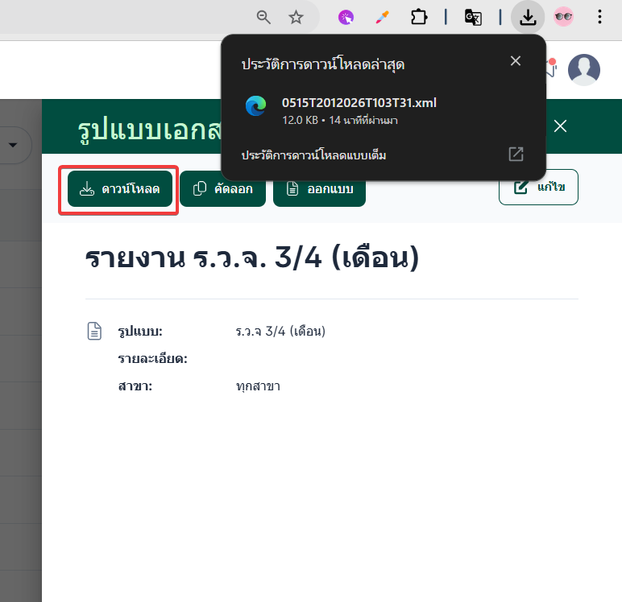Click the รูปแบบ: label

coord(140,332)
